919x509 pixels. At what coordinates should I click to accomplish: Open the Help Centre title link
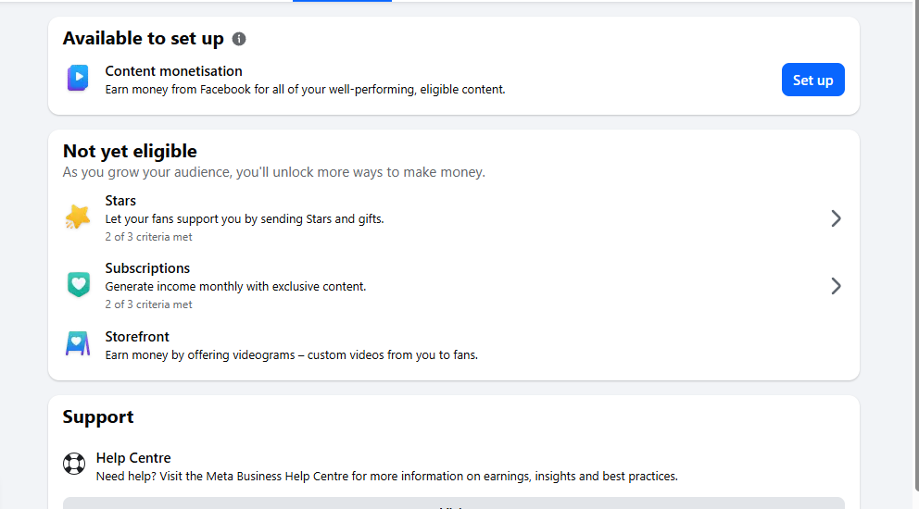133,458
